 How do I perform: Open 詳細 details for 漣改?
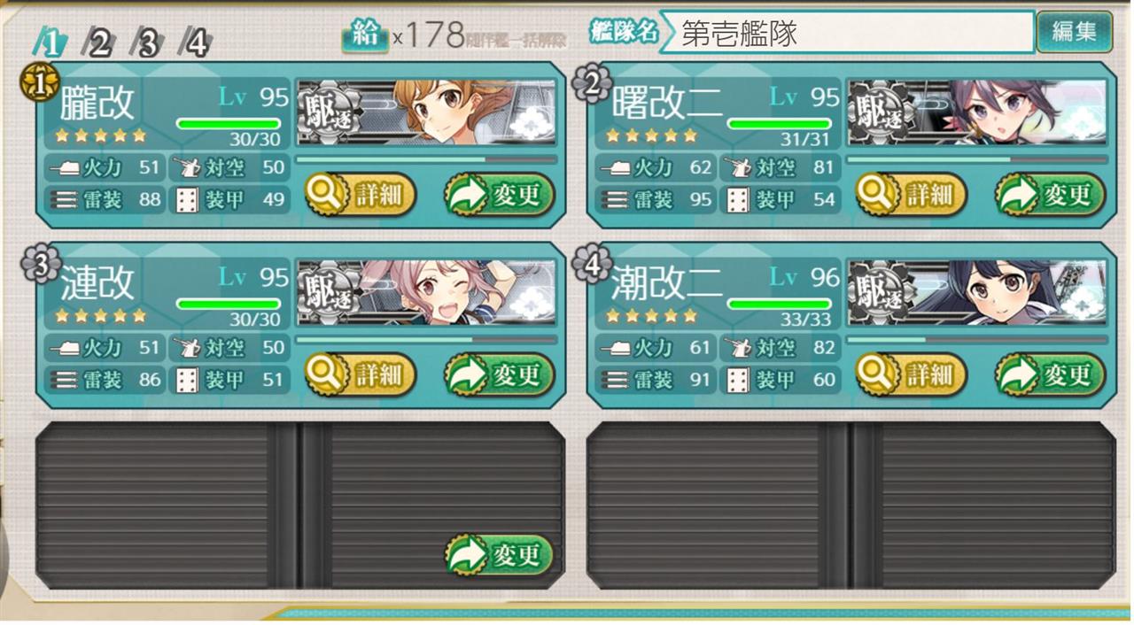click(x=361, y=375)
